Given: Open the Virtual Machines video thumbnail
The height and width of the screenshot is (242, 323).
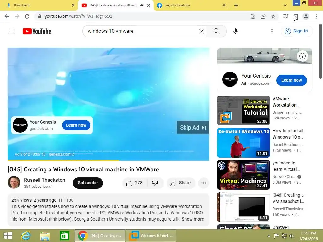Looking at the screenshot, I should (243, 175).
